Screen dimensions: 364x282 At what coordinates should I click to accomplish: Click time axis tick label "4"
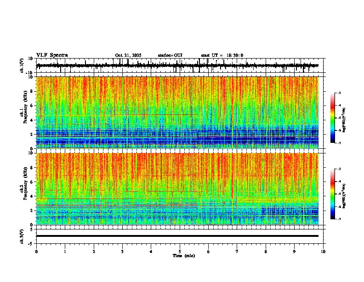click(x=151, y=252)
